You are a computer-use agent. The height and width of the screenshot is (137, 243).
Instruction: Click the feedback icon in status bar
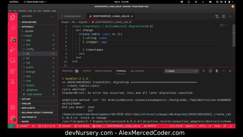click(x=225, y=126)
